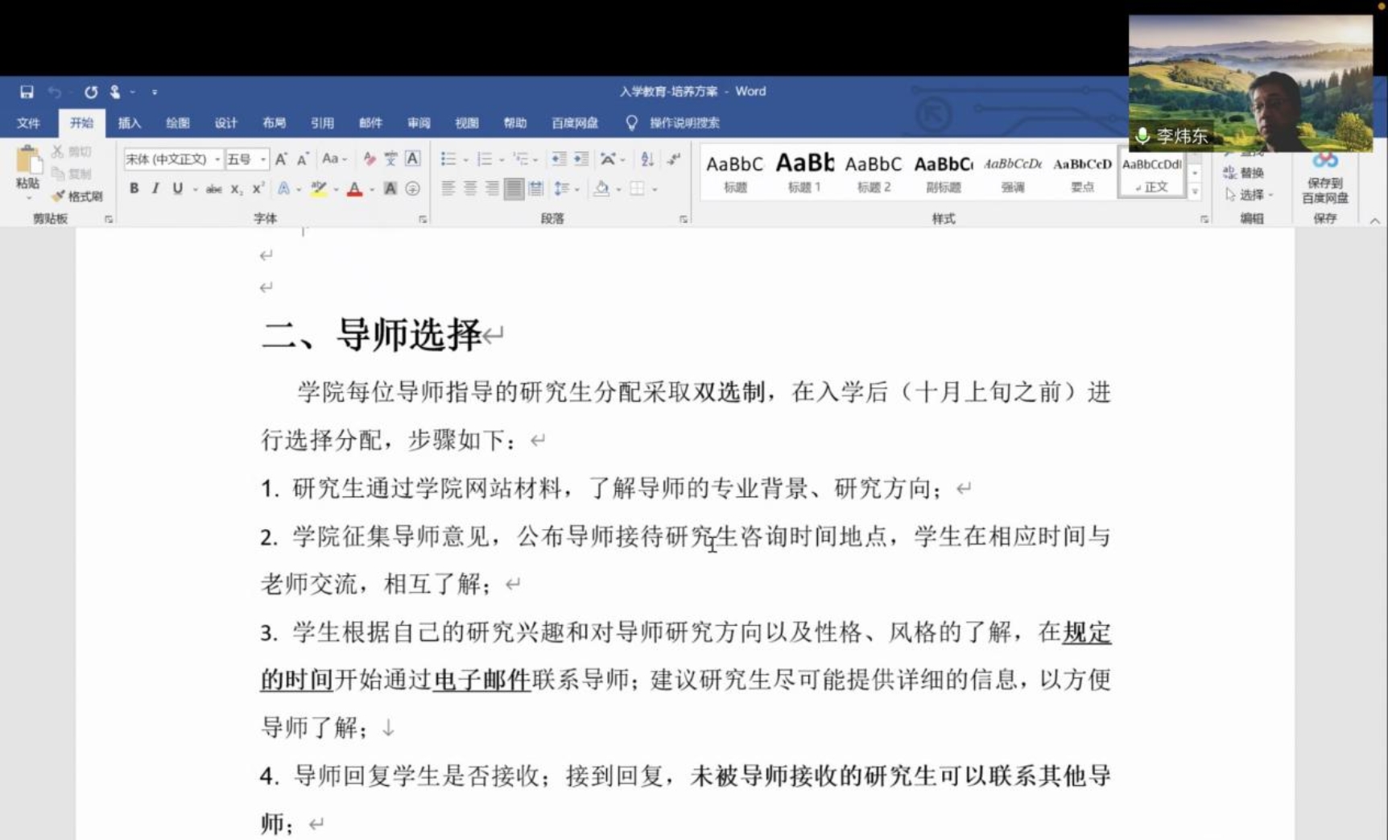Toggle Italic formatting
The height and width of the screenshot is (840, 1388).
155,188
